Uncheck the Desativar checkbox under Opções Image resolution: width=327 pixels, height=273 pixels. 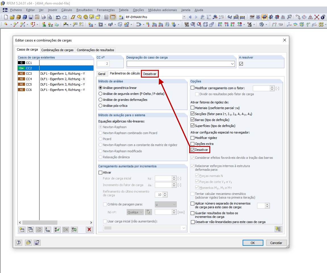coord(193,150)
